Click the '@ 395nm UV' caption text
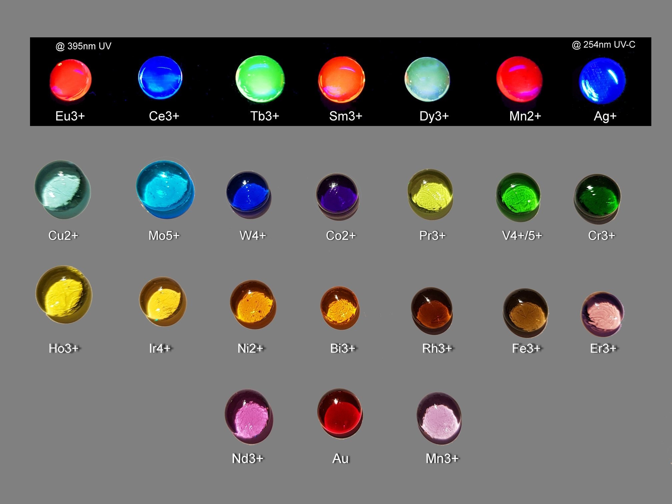672x504 pixels. pyautogui.click(x=83, y=46)
